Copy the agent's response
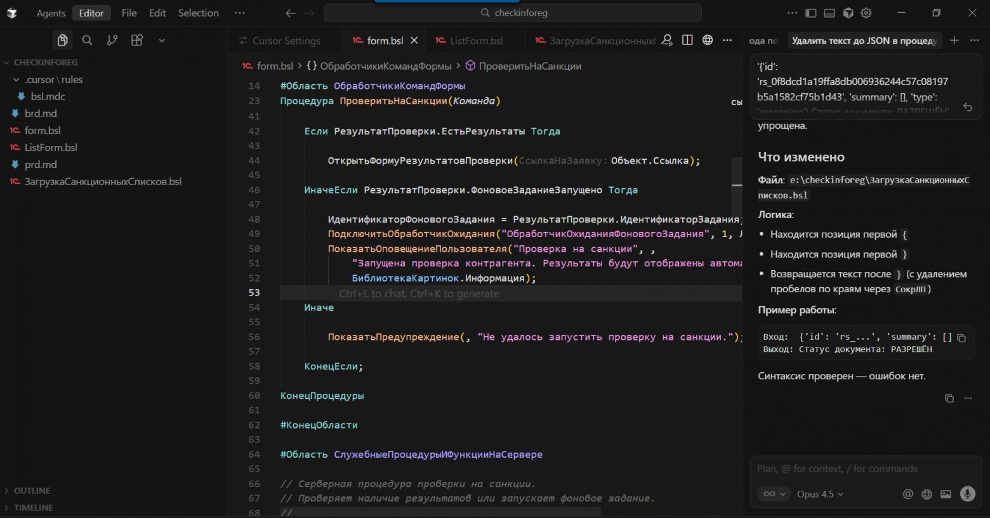This screenshot has width=990, height=518. (949, 398)
